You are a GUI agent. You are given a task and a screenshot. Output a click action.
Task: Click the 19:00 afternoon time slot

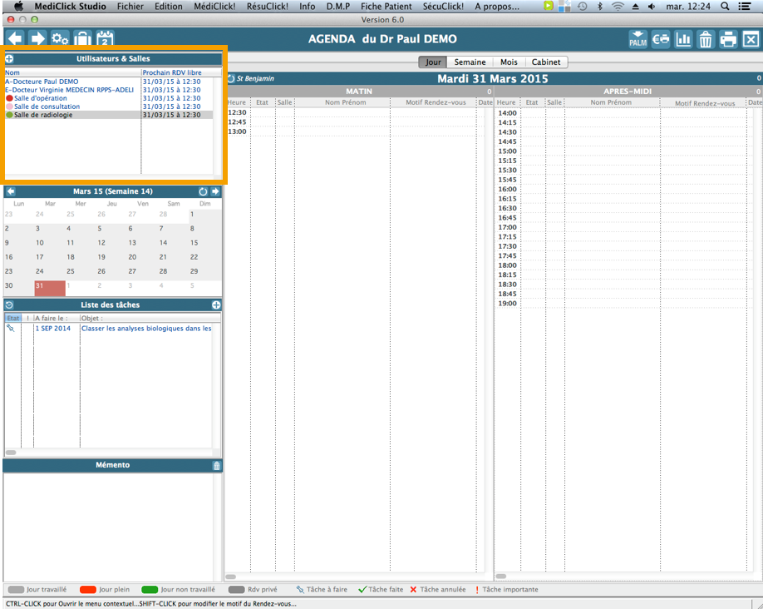(626, 304)
